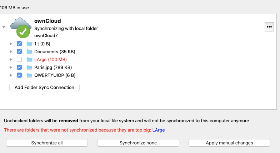Click the unchecked folders removal notice
Screen dimensions: 280x153
[126, 121]
